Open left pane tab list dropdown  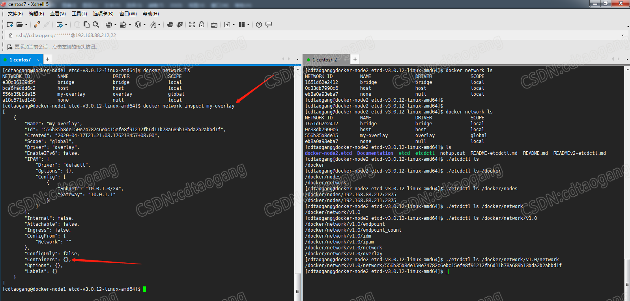tap(297, 59)
